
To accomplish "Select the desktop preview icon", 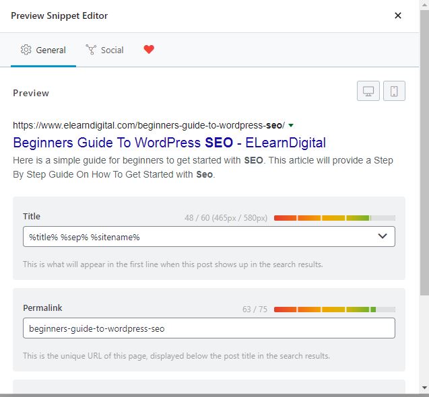I will (x=368, y=91).
